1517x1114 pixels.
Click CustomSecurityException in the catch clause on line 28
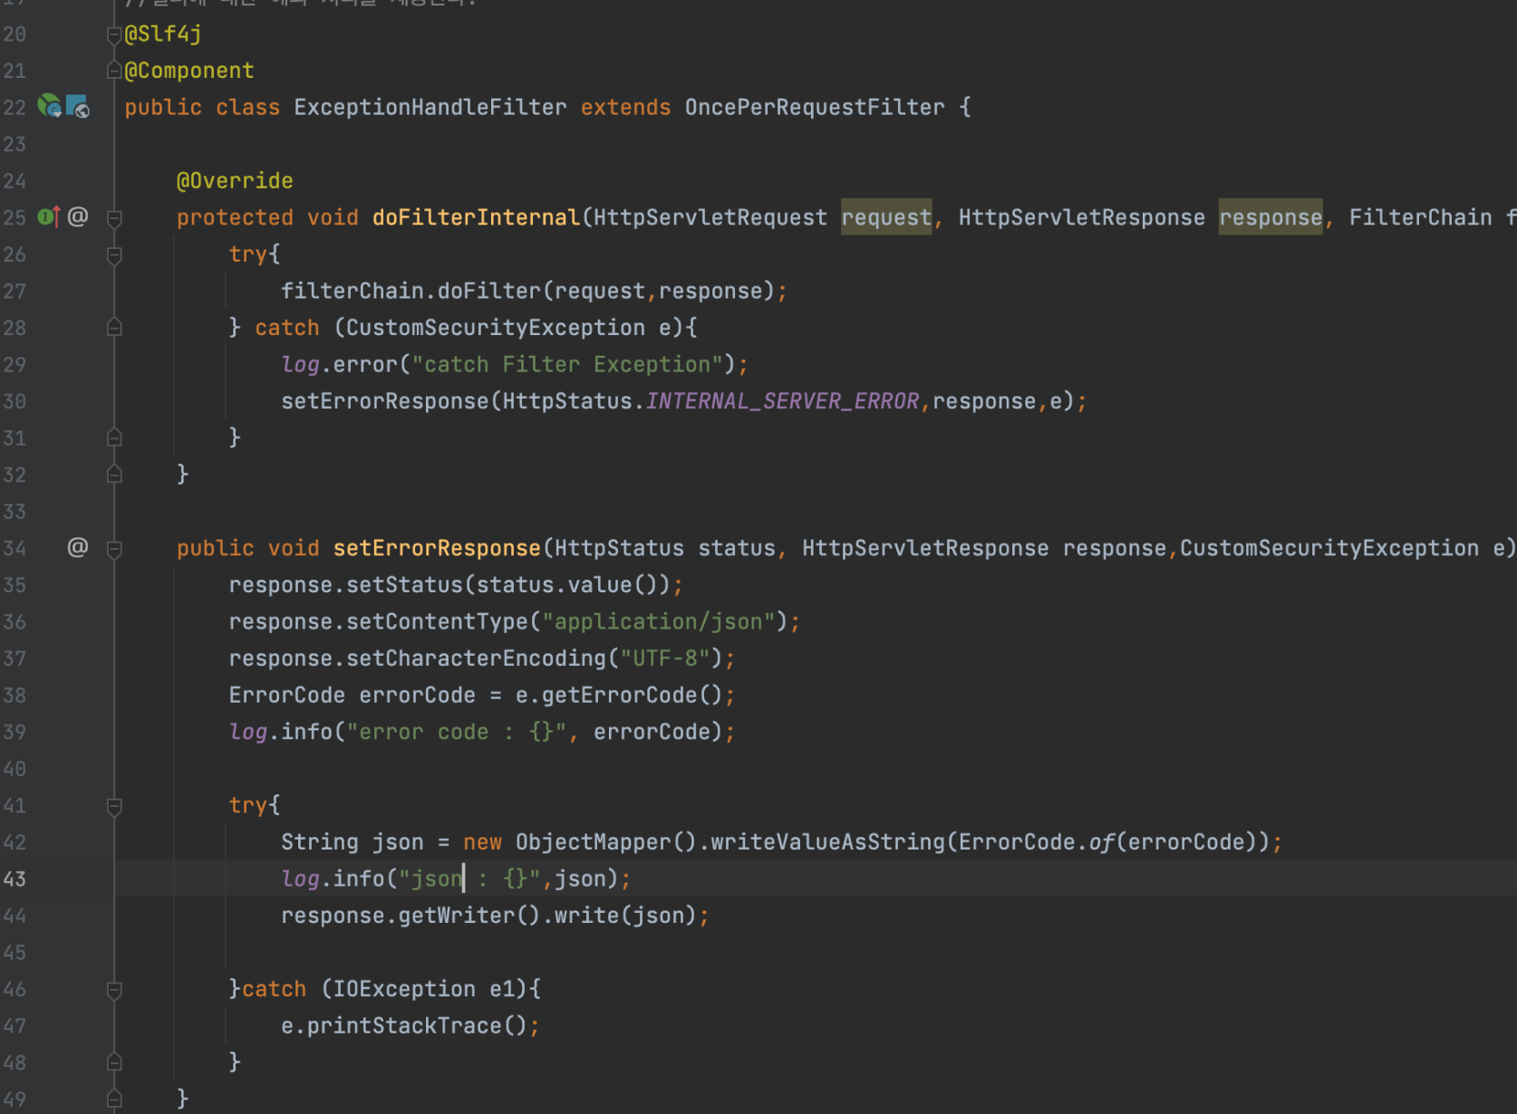point(496,328)
